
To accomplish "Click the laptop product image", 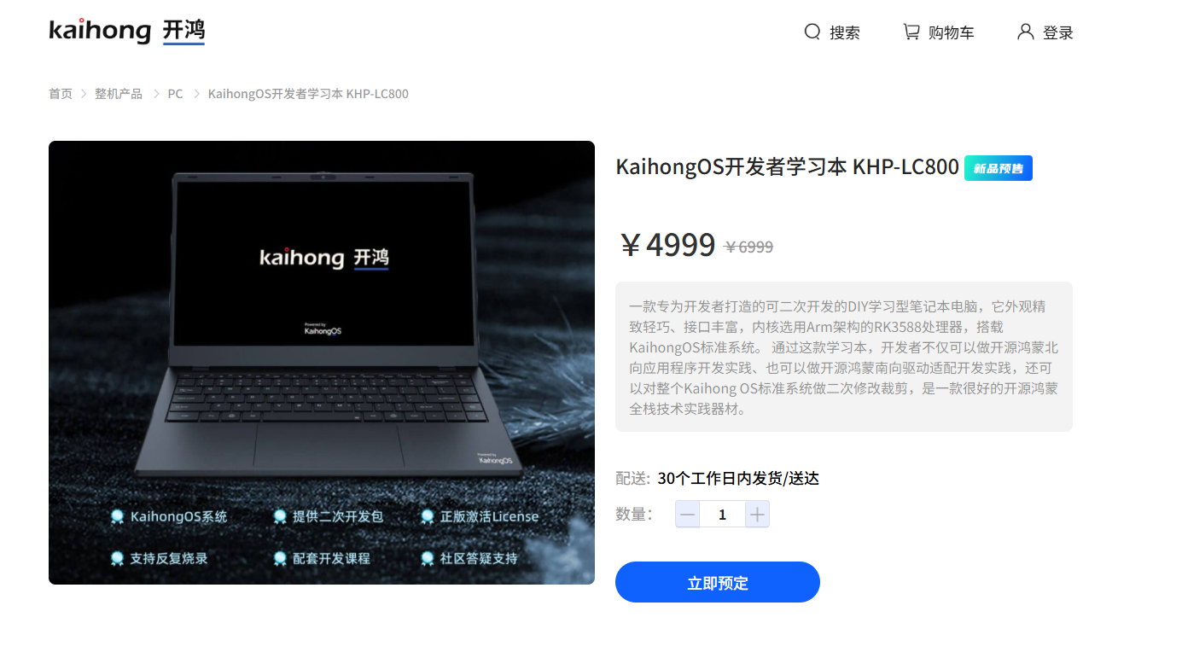I will [x=322, y=363].
